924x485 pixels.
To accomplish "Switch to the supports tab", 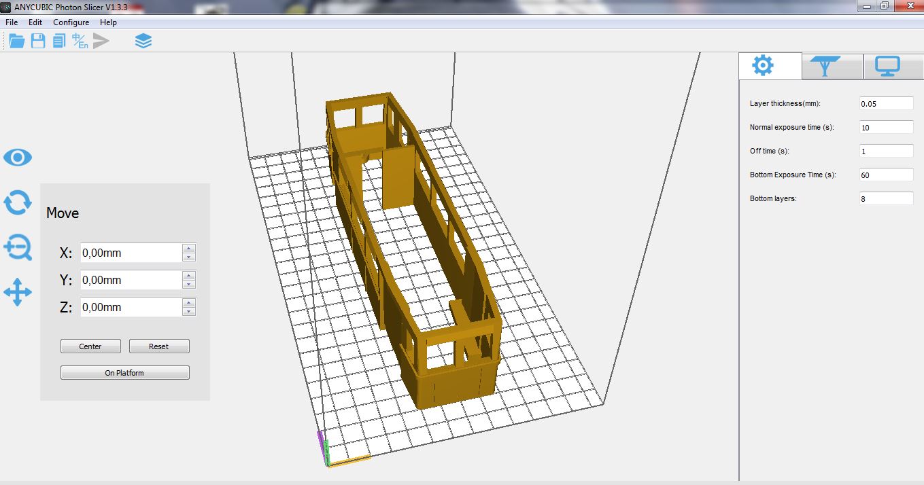I will click(x=825, y=66).
